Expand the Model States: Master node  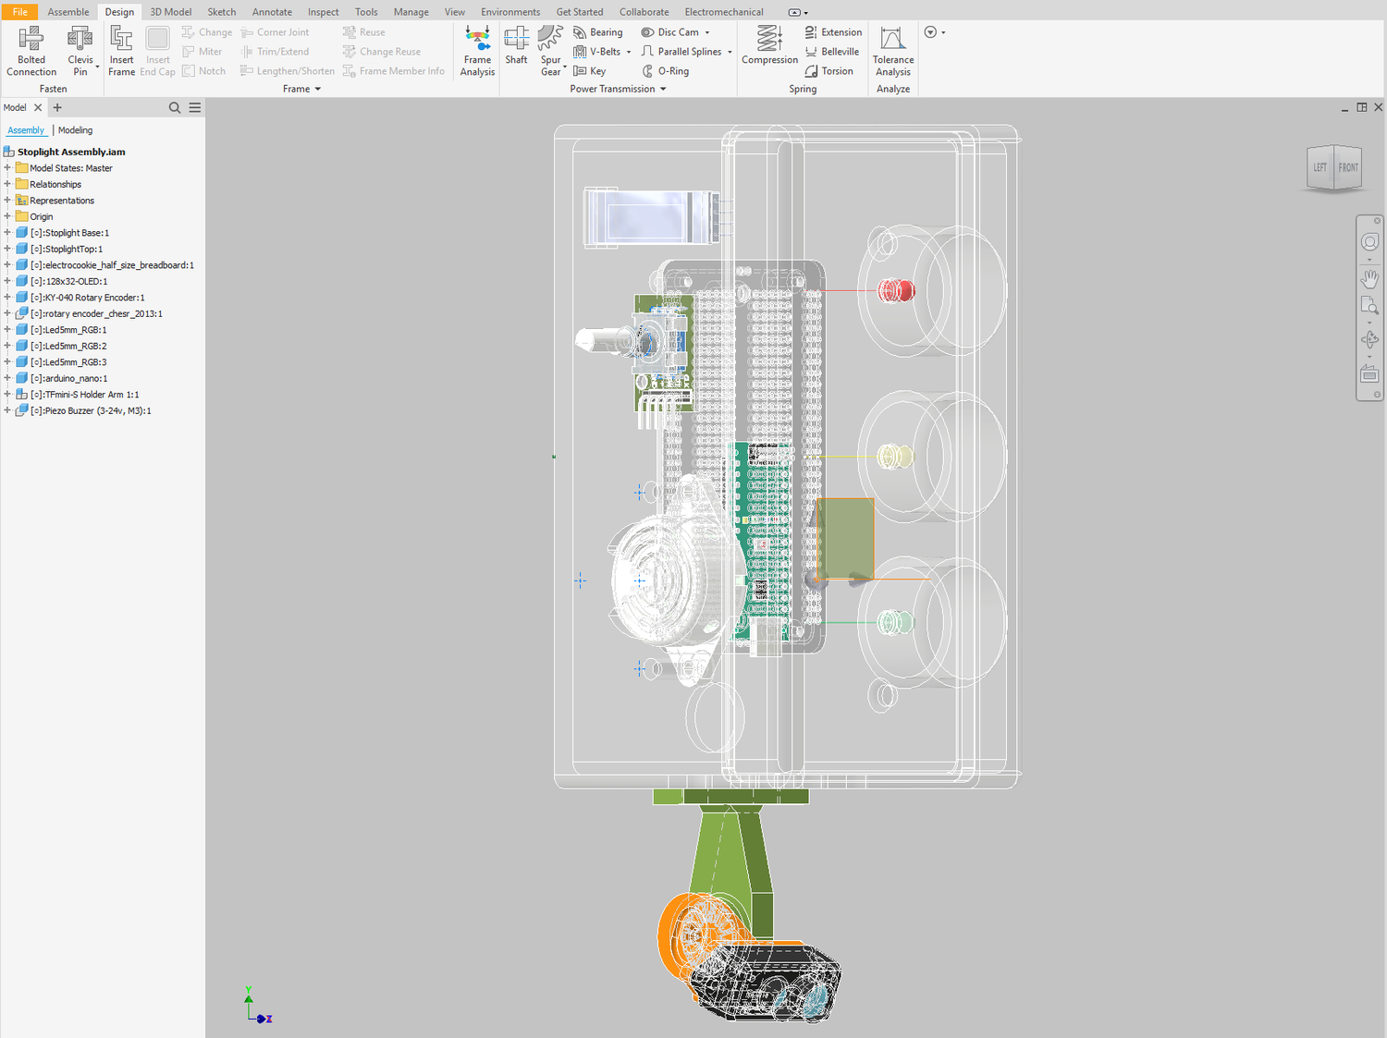coord(7,168)
